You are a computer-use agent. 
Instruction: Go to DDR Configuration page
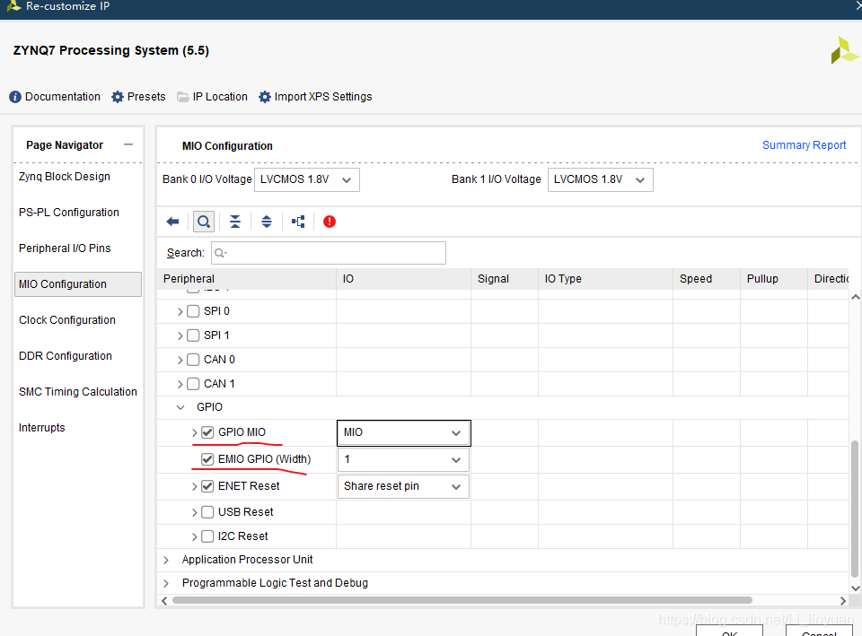coord(66,356)
